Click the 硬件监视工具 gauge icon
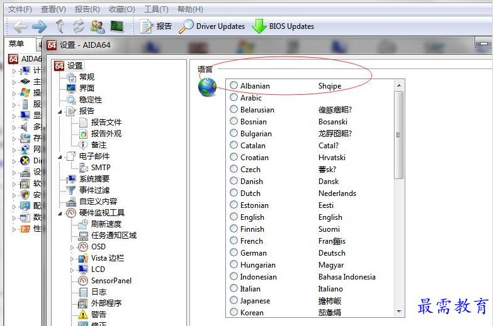This screenshot has height=326, width=494. click(71, 213)
